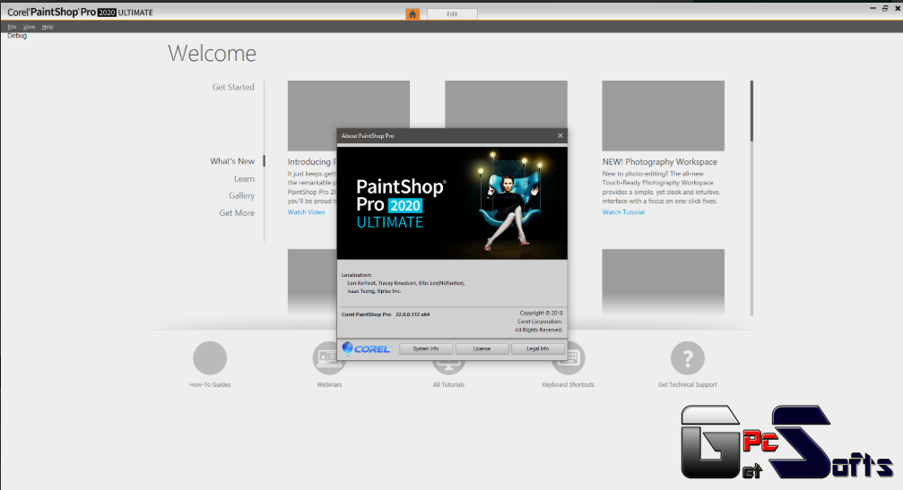
Task: Close the main PaintShop Pro window
Action: (898, 8)
